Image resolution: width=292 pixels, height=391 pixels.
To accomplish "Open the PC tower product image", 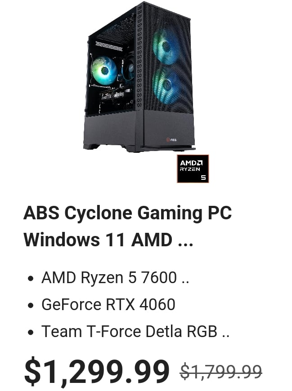I will (139, 77).
